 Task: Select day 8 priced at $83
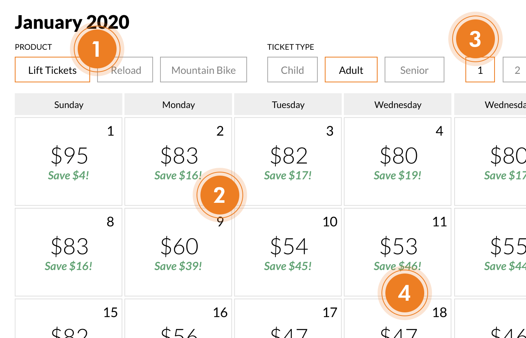[x=69, y=252]
